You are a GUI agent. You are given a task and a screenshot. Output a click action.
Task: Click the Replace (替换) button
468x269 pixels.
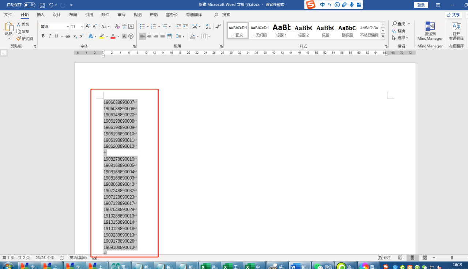399,31
